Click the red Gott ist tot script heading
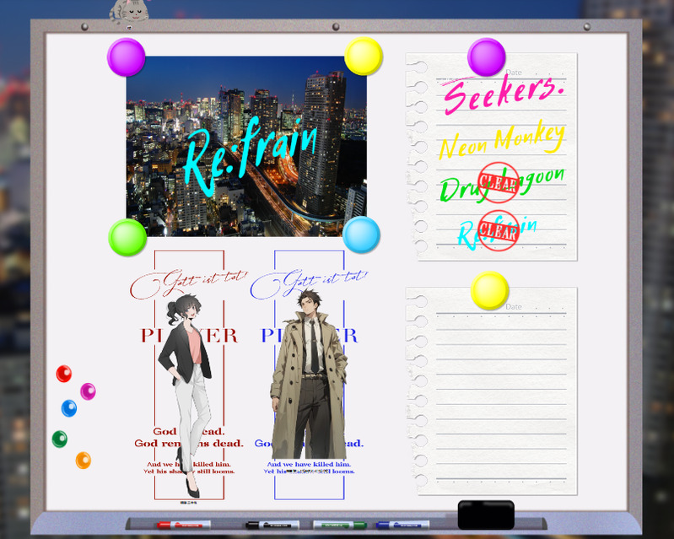This screenshot has width=674, height=539. pos(189,283)
